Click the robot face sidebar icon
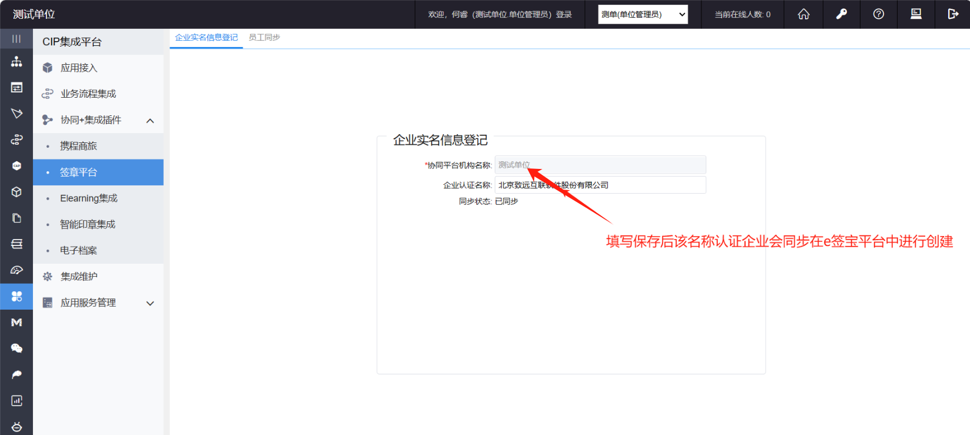Viewport: 970px width, 435px height. point(16,427)
